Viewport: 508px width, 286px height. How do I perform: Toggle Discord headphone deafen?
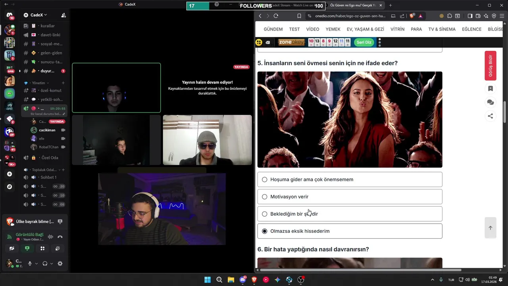45,263
